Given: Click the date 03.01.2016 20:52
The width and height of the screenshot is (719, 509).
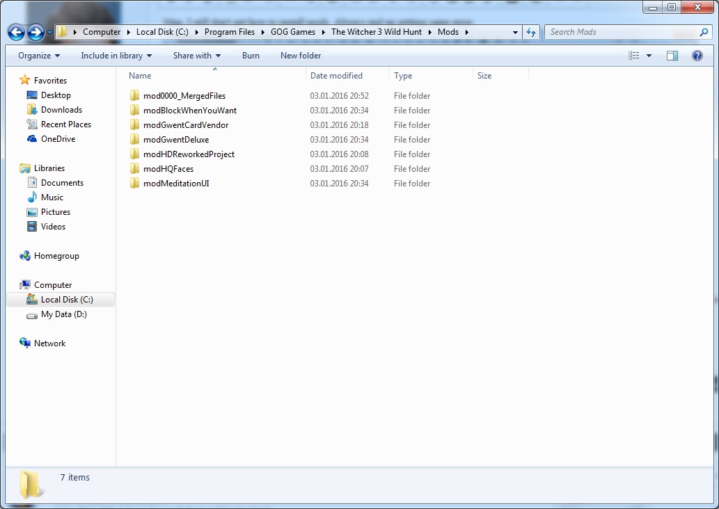Looking at the screenshot, I should point(340,96).
